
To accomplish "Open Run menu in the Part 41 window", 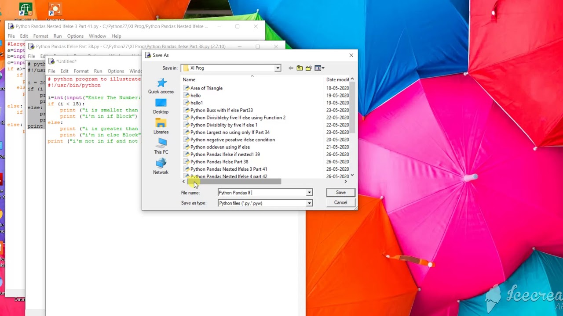I will coord(58,36).
